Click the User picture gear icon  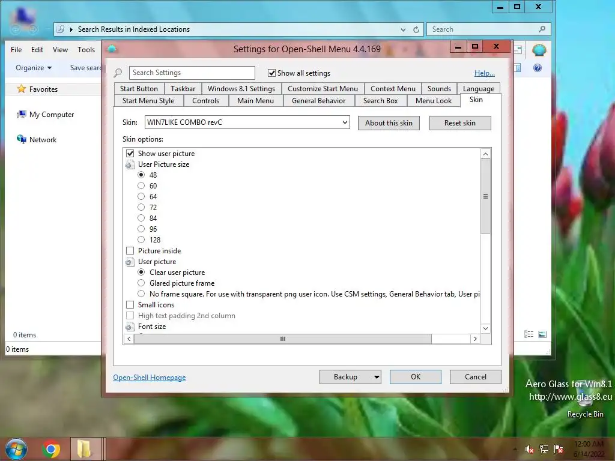[x=130, y=262]
